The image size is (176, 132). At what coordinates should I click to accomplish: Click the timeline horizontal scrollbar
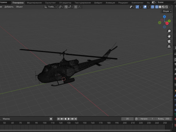pos(85,131)
